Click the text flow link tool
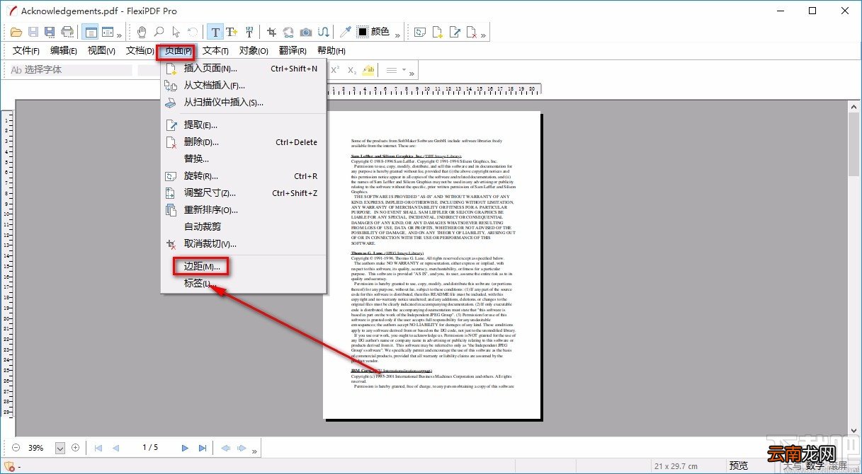The image size is (862, 474). point(324,32)
